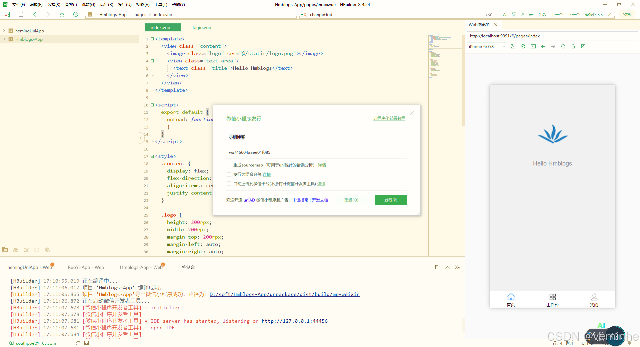Open the mp-weixin build path link in console
The width and height of the screenshot is (640, 347).
click(284, 294)
